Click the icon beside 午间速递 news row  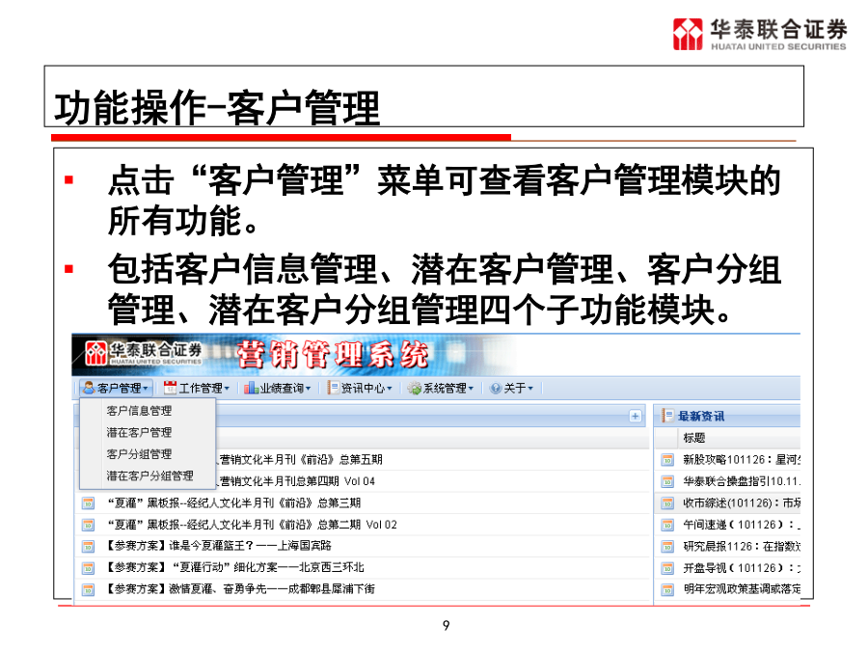[x=667, y=525]
